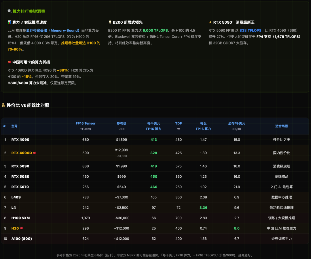The width and height of the screenshot is (311, 259).
Task: Click the 性价比之王 scenario cell
Action: pyautogui.click(x=281, y=140)
